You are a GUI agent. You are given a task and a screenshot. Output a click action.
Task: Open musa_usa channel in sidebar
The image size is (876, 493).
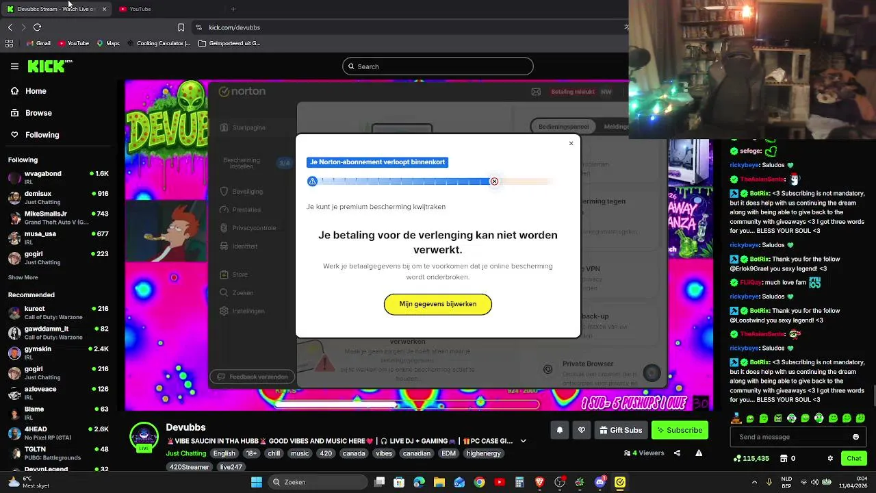[58, 238]
